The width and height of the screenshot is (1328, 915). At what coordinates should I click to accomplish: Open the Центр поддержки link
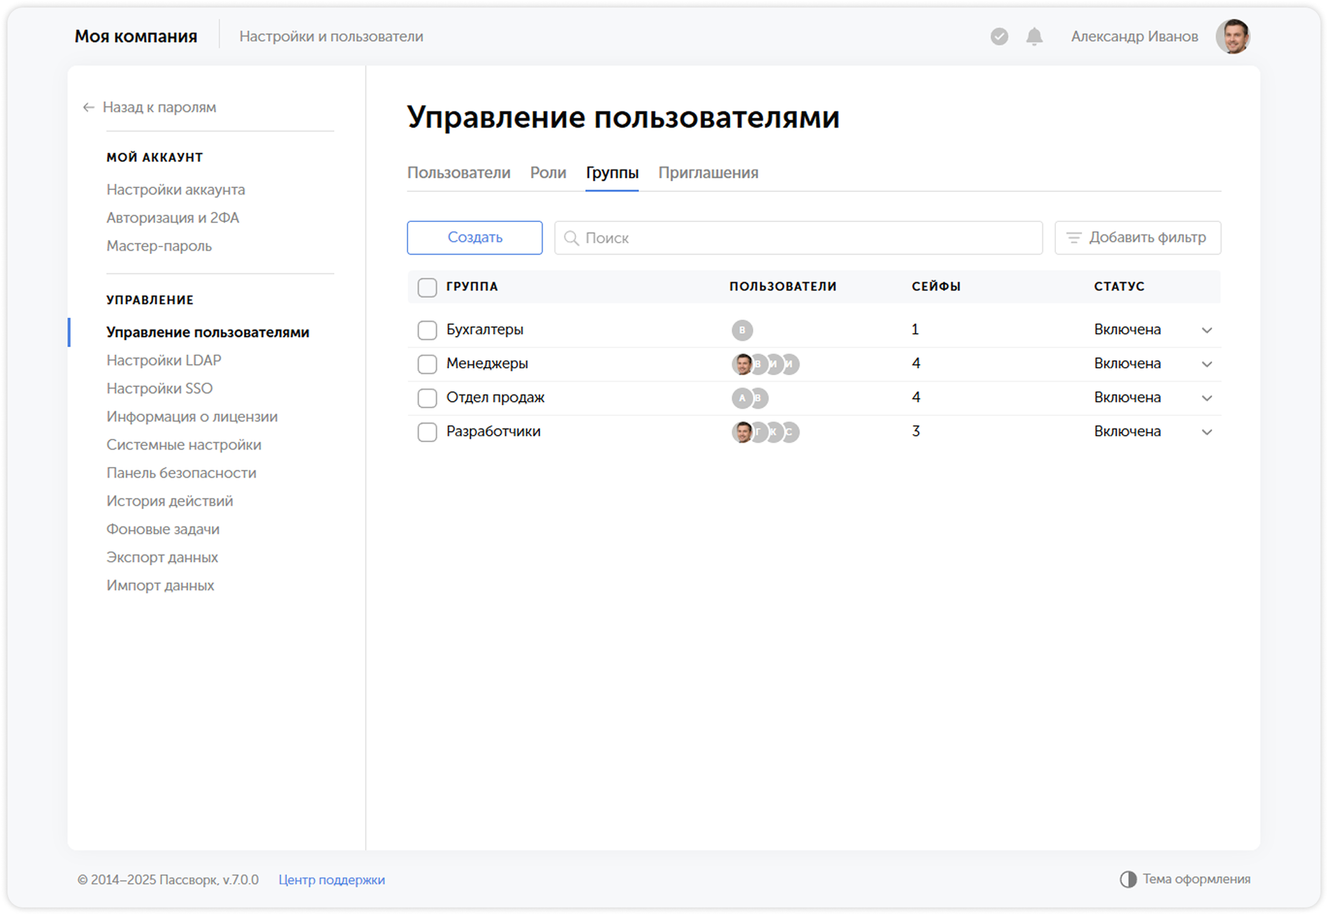click(x=332, y=879)
